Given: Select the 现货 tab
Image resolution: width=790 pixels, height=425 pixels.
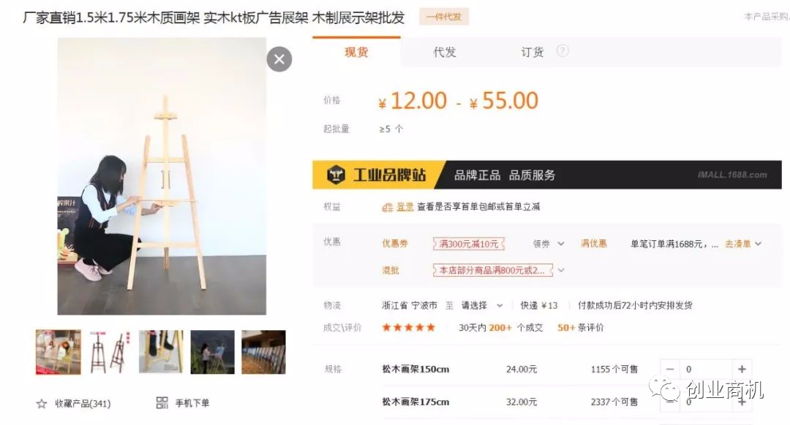Looking at the screenshot, I should point(356,52).
